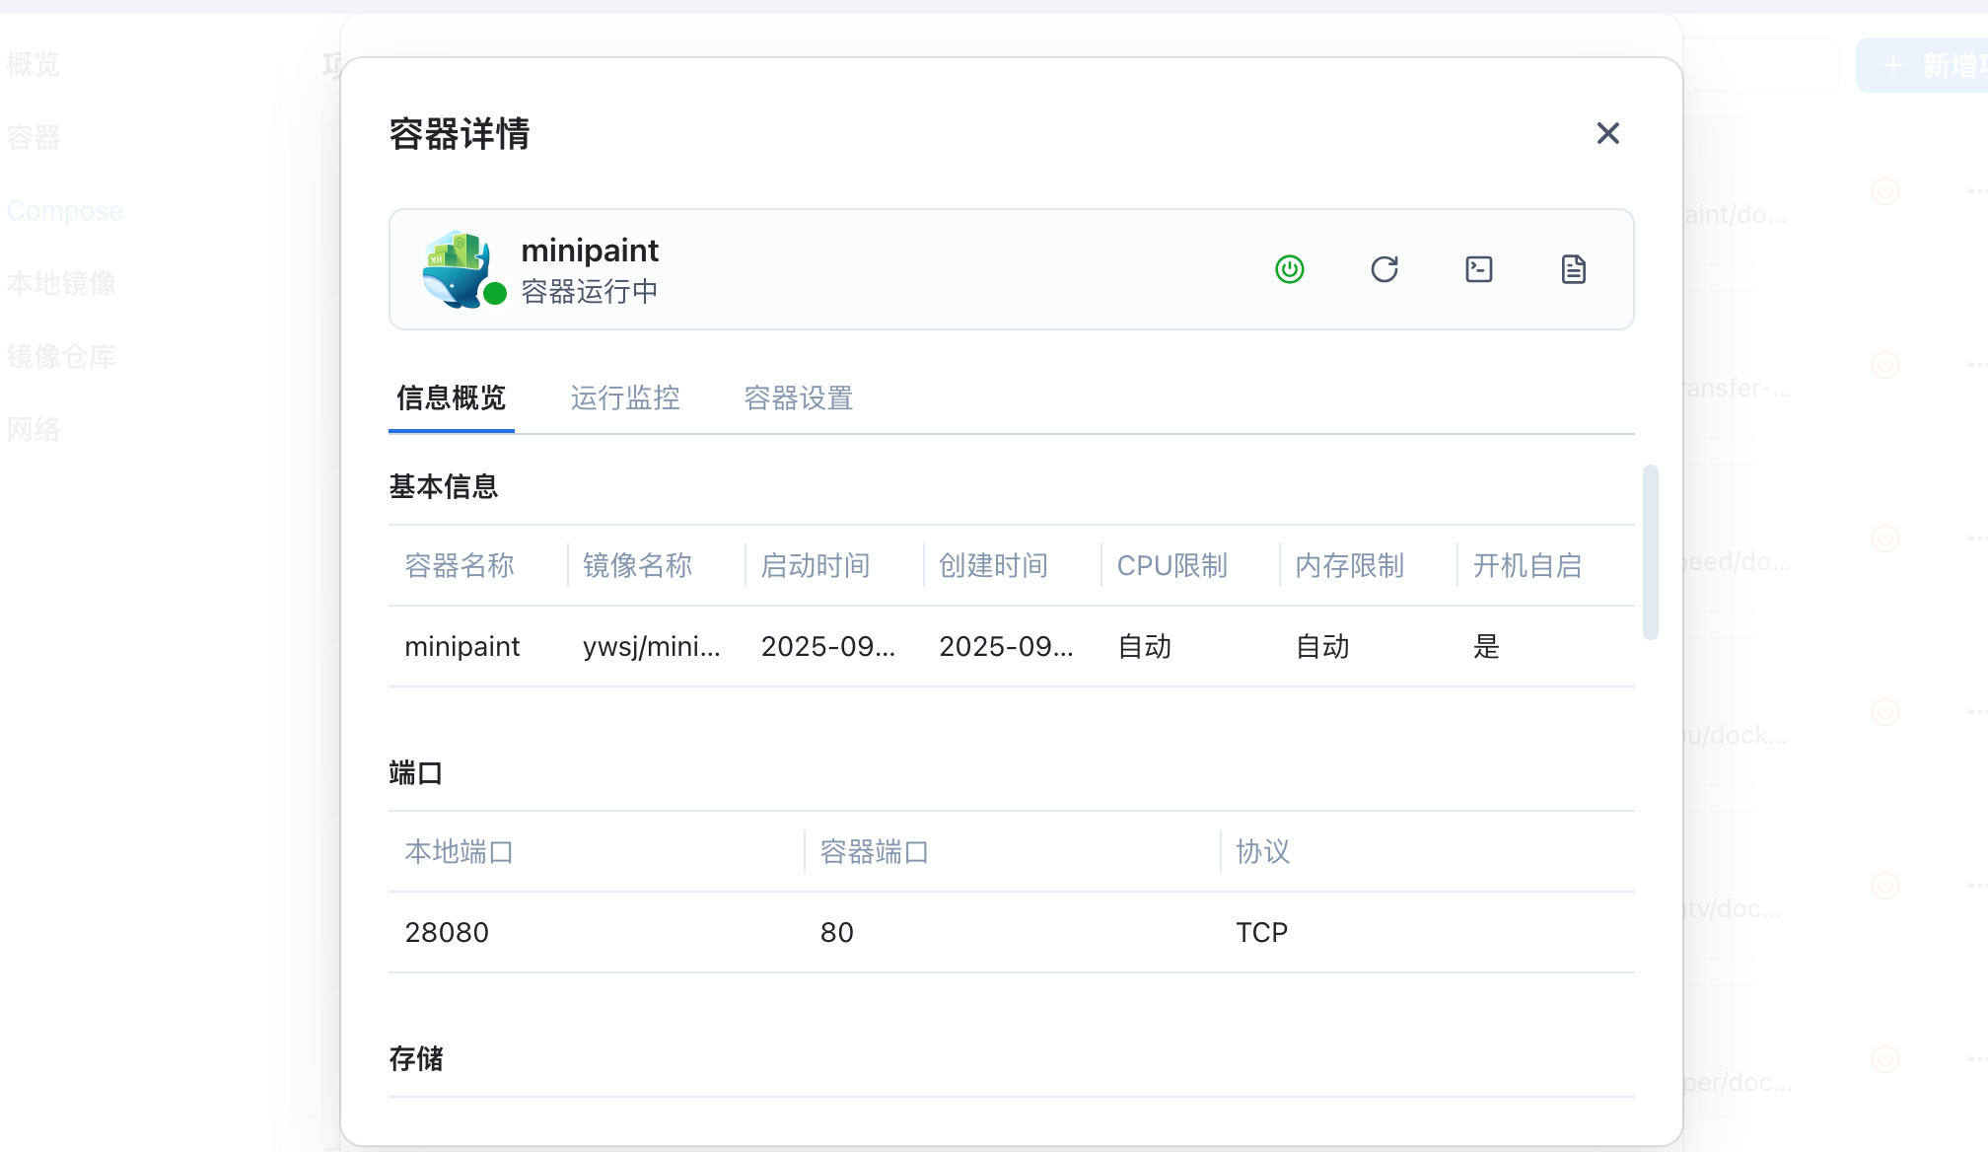The width and height of the screenshot is (1988, 1152).
Task: Open the container terminal icon
Action: tap(1479, 269)
